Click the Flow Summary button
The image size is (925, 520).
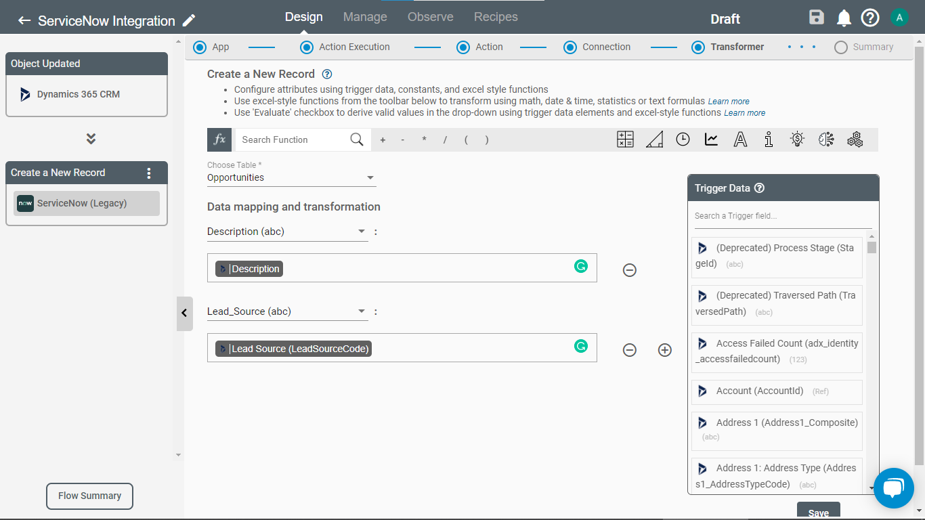(89, 496)
